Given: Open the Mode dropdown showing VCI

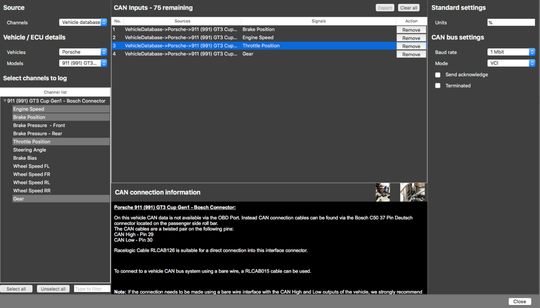Looking at the screenshot, I should (x=511, y=63).
